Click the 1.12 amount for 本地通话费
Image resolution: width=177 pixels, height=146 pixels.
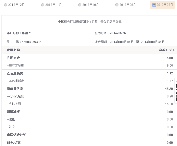tap(170, 81)
